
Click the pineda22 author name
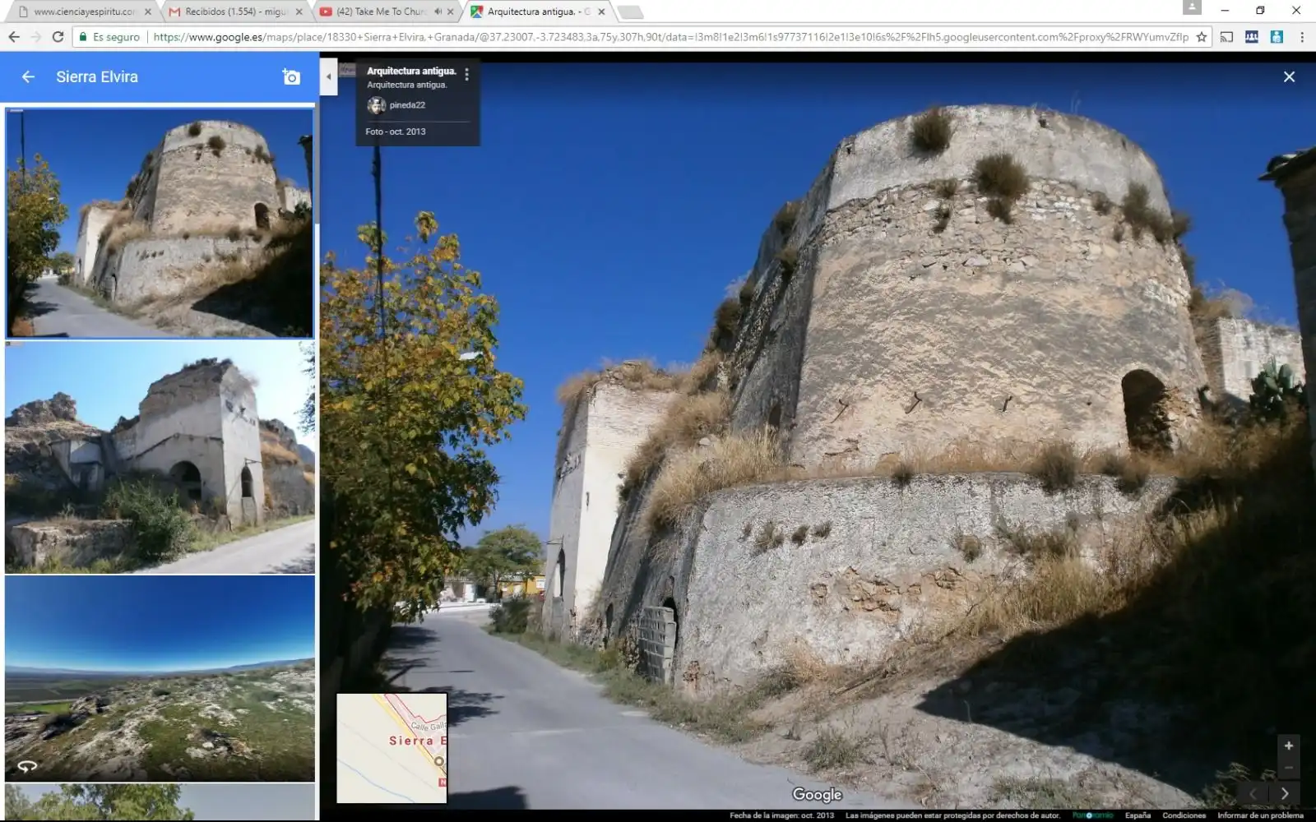tap(407, 105)
